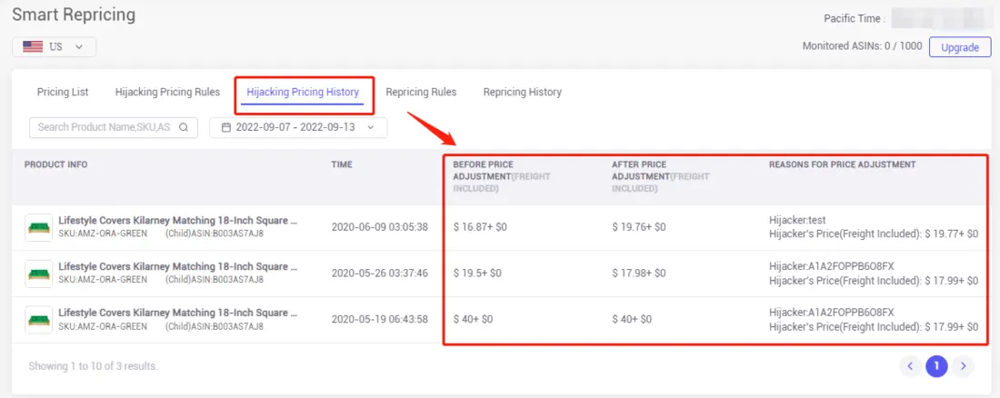Click the US flag icon

[x=33, y=46]
